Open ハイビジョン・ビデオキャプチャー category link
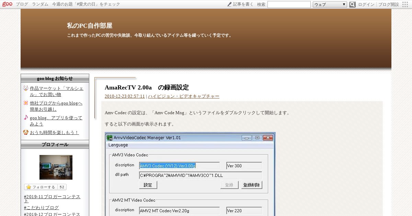 184,96
